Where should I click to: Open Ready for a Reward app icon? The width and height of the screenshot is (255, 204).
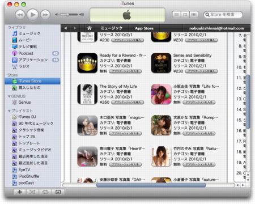[87, 63]
